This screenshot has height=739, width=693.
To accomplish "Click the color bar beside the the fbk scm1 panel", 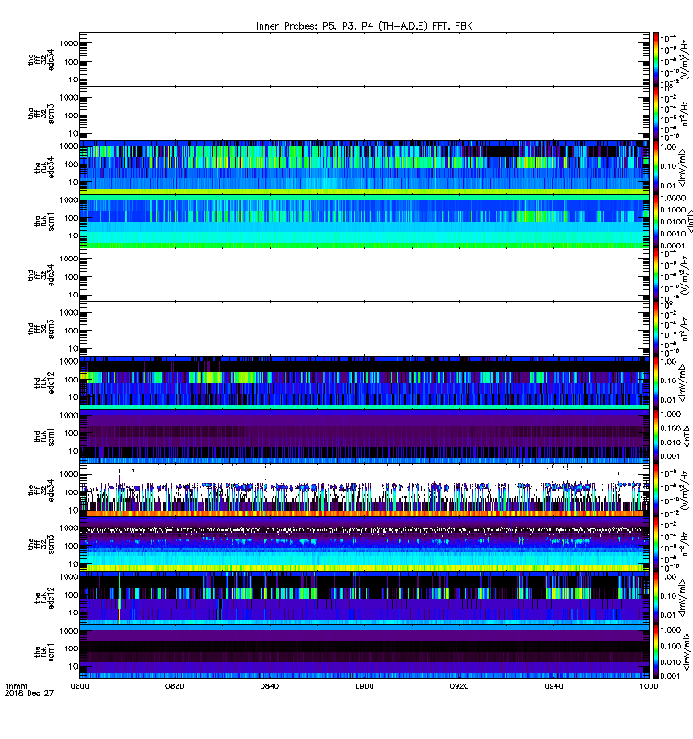I will (x=656, y=652).
